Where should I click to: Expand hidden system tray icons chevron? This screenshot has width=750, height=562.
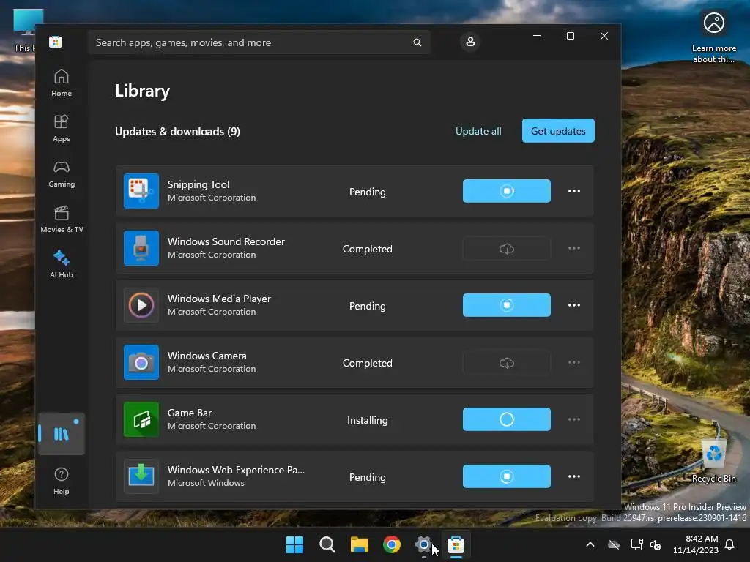[x=590, y=544]
